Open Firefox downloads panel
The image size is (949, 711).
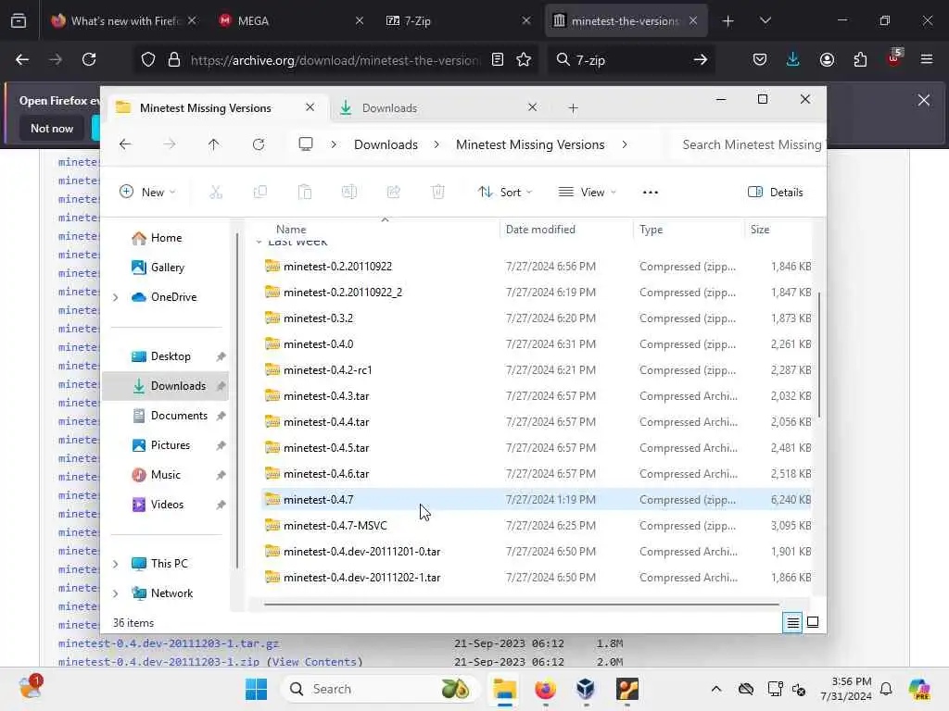(793, 59)
